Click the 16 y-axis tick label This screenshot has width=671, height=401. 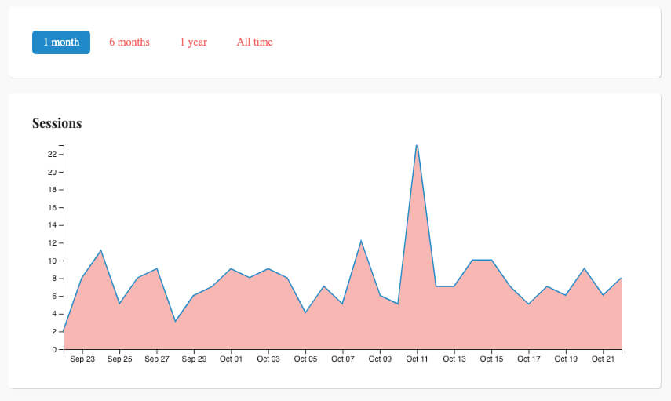pyautogui.click(x=53, y=208)
